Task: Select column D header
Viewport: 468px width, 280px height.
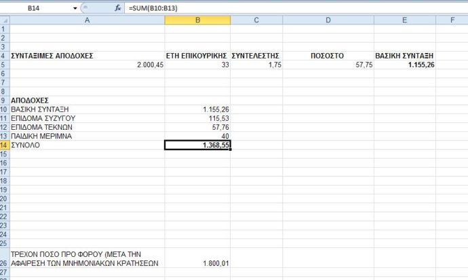Action: (x=328, y=20)
